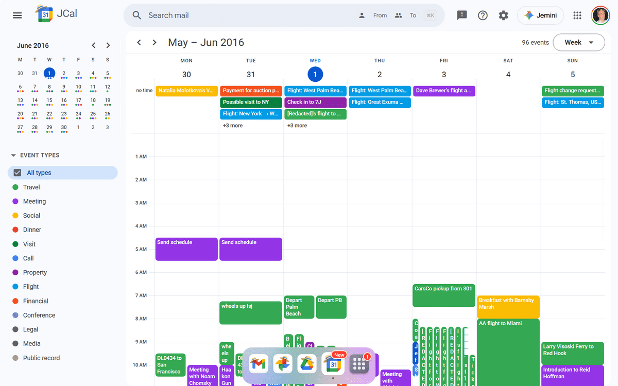
Task: Select the purple Meeting color dot
Action: pos(15,202)
